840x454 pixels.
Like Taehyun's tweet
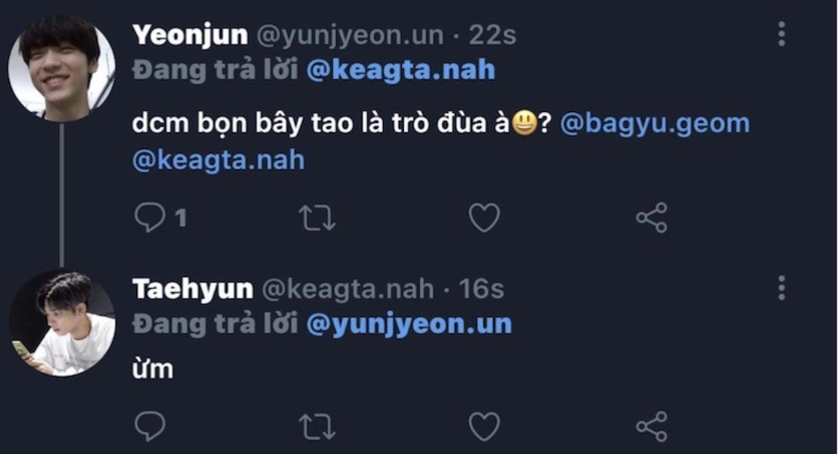pyautogui.click(x=484, y=427)
